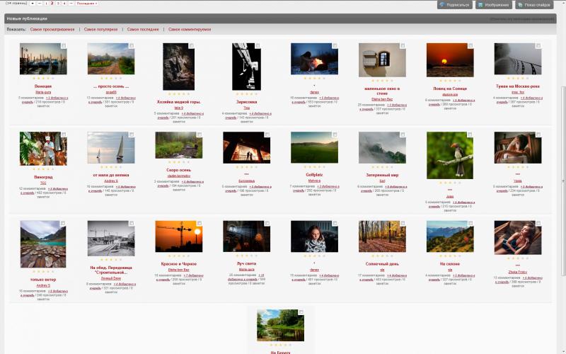Check the box on Ловец на Солнце photo

[470, 46]
